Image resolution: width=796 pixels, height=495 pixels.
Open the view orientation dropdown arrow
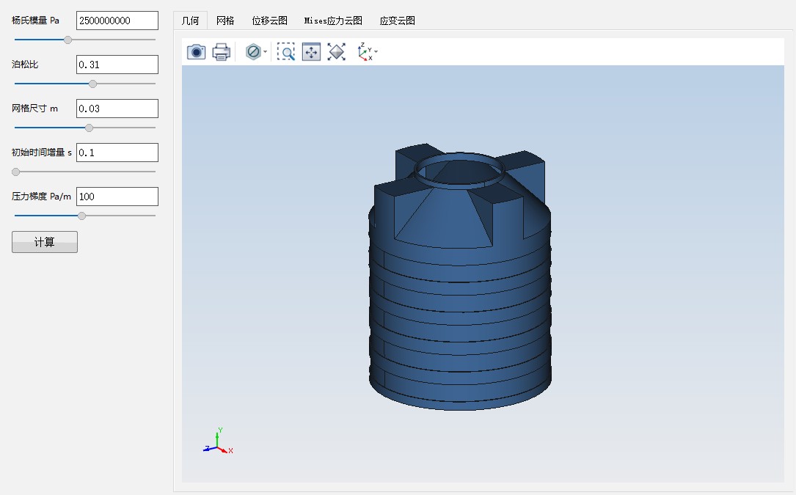(x=376, y=52)
